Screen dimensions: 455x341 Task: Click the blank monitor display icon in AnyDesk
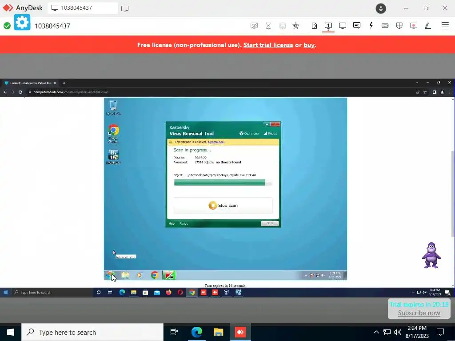pos(343,26)
